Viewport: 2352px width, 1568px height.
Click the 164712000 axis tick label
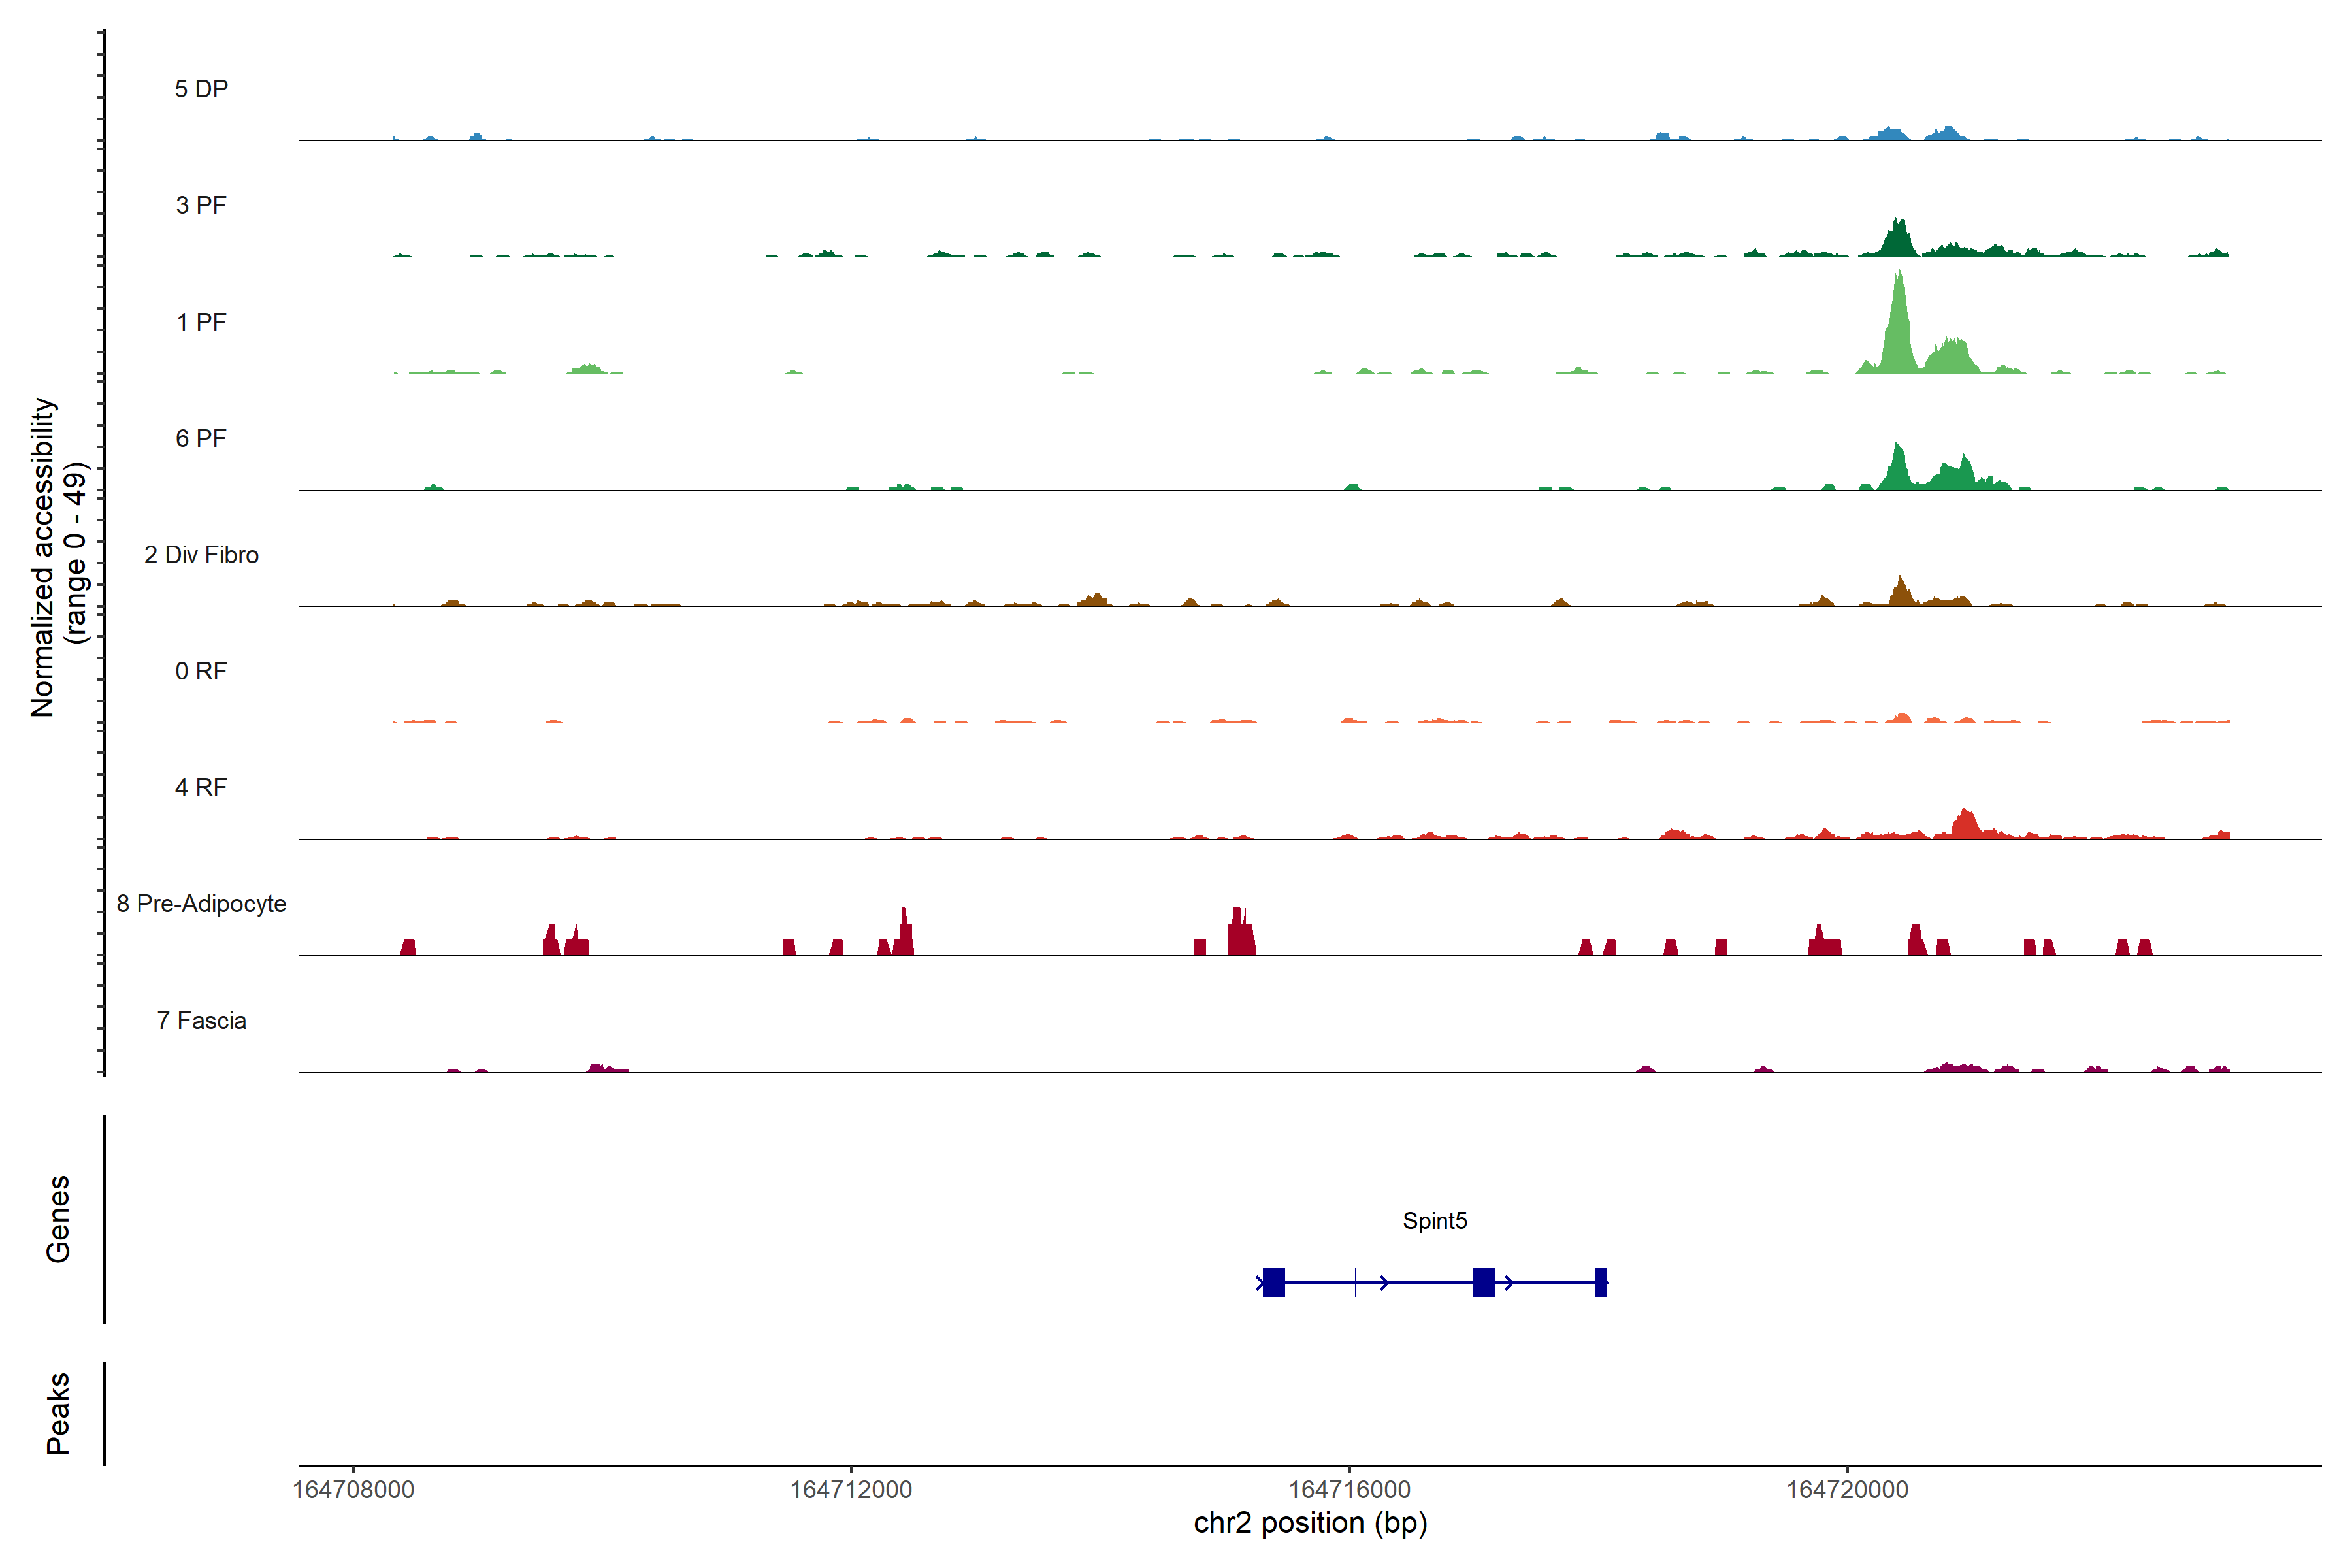(851, 1489)
